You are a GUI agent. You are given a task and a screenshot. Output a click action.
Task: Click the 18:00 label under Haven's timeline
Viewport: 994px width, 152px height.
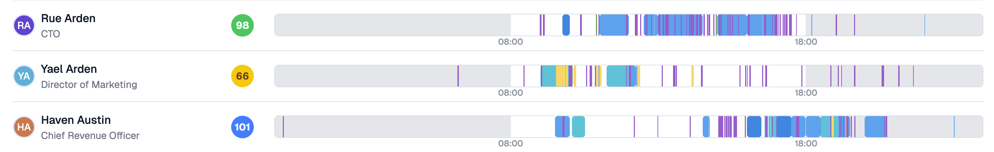(x=806, y=144)
